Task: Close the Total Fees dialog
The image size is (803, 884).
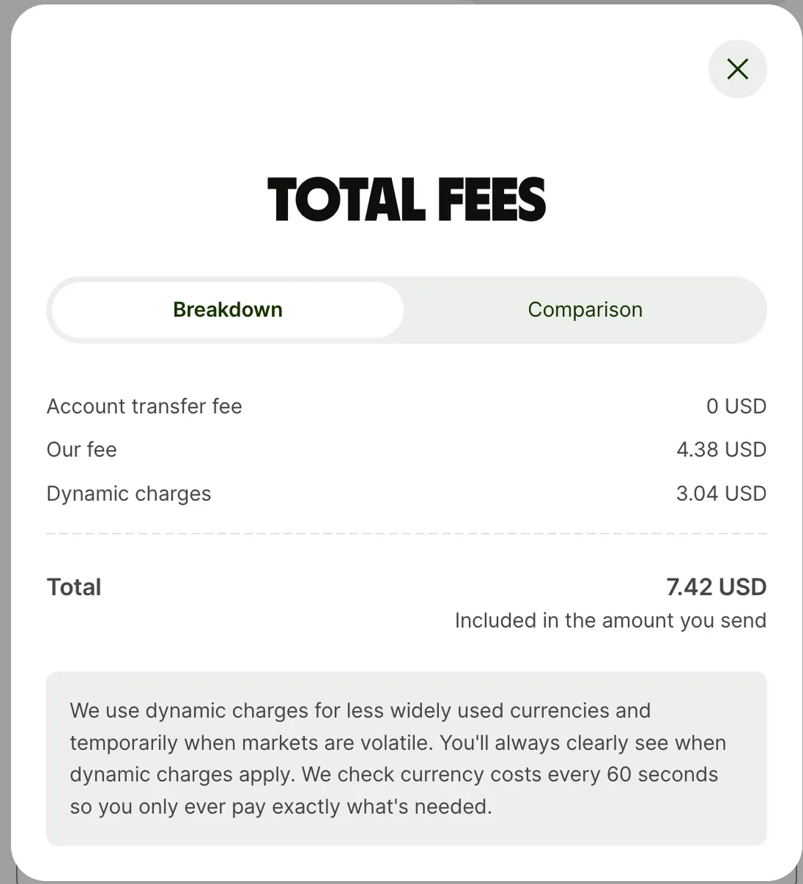Action: [737, 69]
